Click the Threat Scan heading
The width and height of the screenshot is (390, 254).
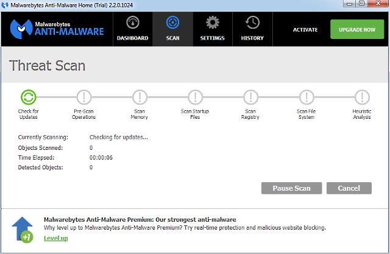coord(47,65)
